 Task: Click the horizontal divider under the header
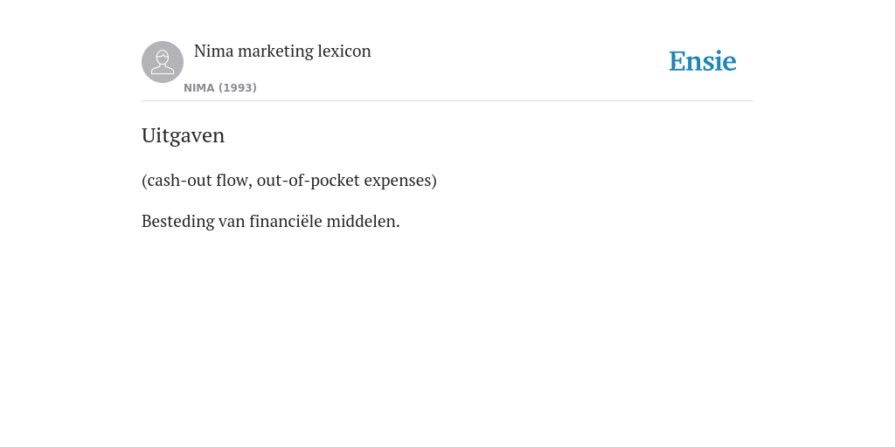(447, 101)
